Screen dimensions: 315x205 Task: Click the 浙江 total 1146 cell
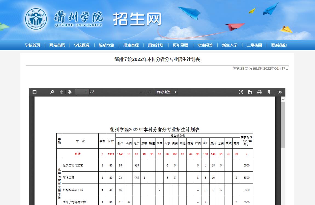pos(120,154)
